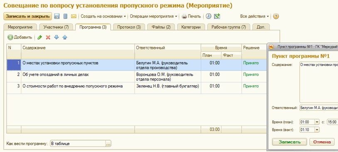The width and height of the screenshot is (338, 152).
Task: Click the save diskette icon
Action: 57,16
